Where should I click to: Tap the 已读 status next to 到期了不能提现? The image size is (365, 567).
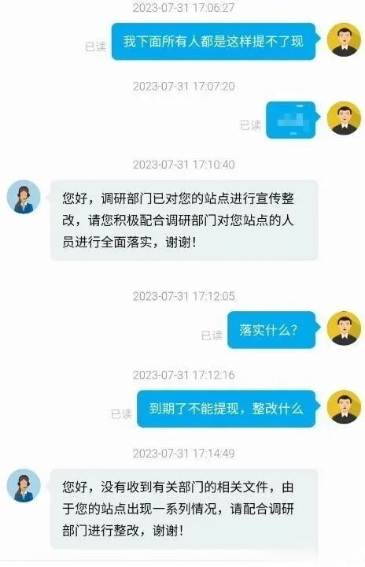point(121,413)
